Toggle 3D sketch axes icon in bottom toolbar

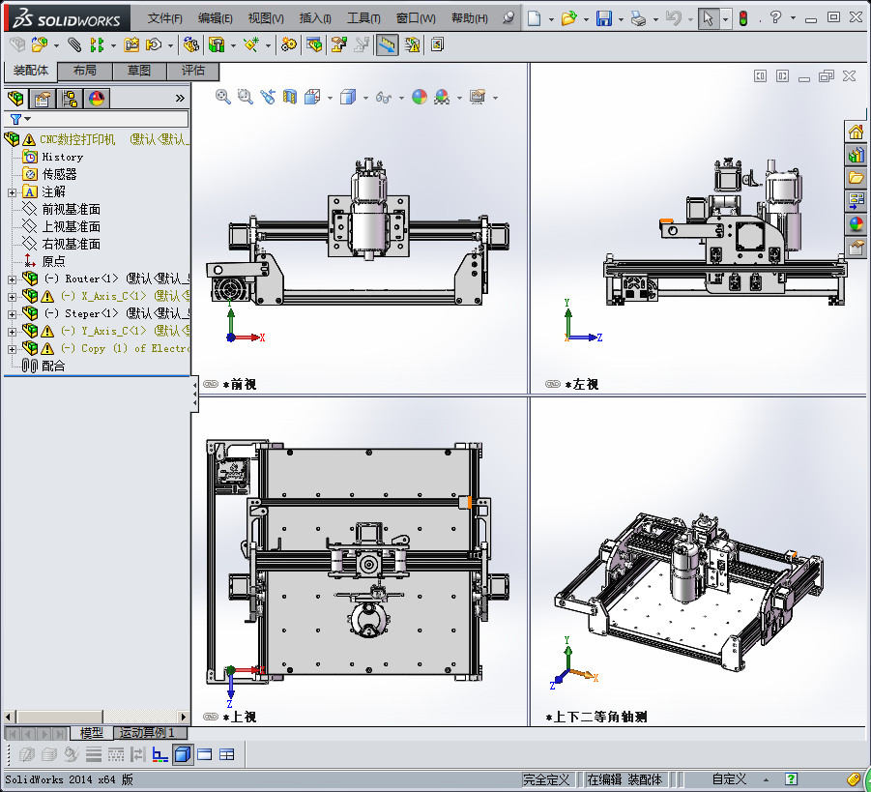point(160,754)
